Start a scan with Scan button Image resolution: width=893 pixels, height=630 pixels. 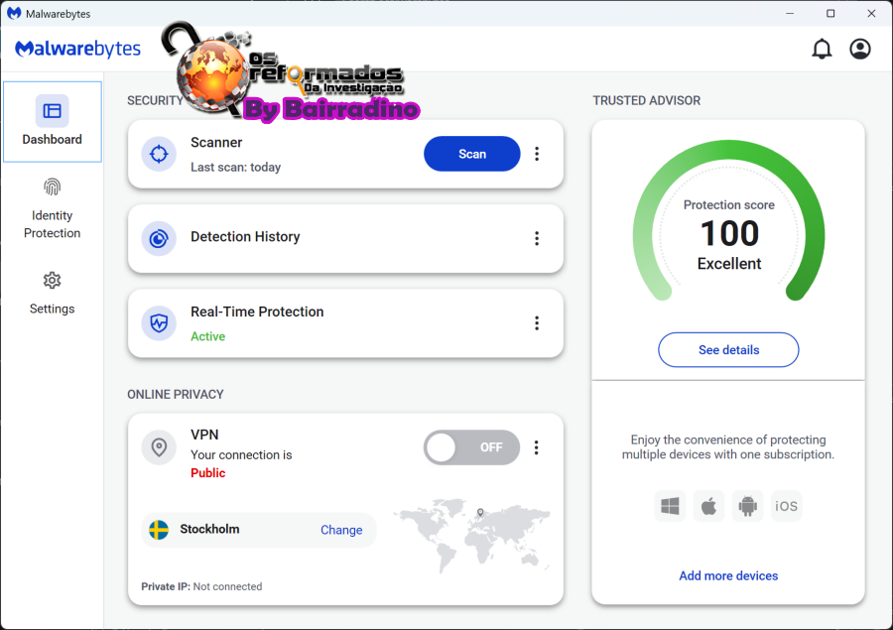(x=471, y=154)
